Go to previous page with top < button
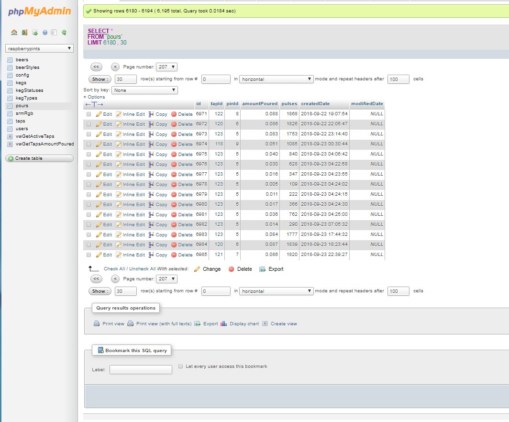 (x=115, y=67)
